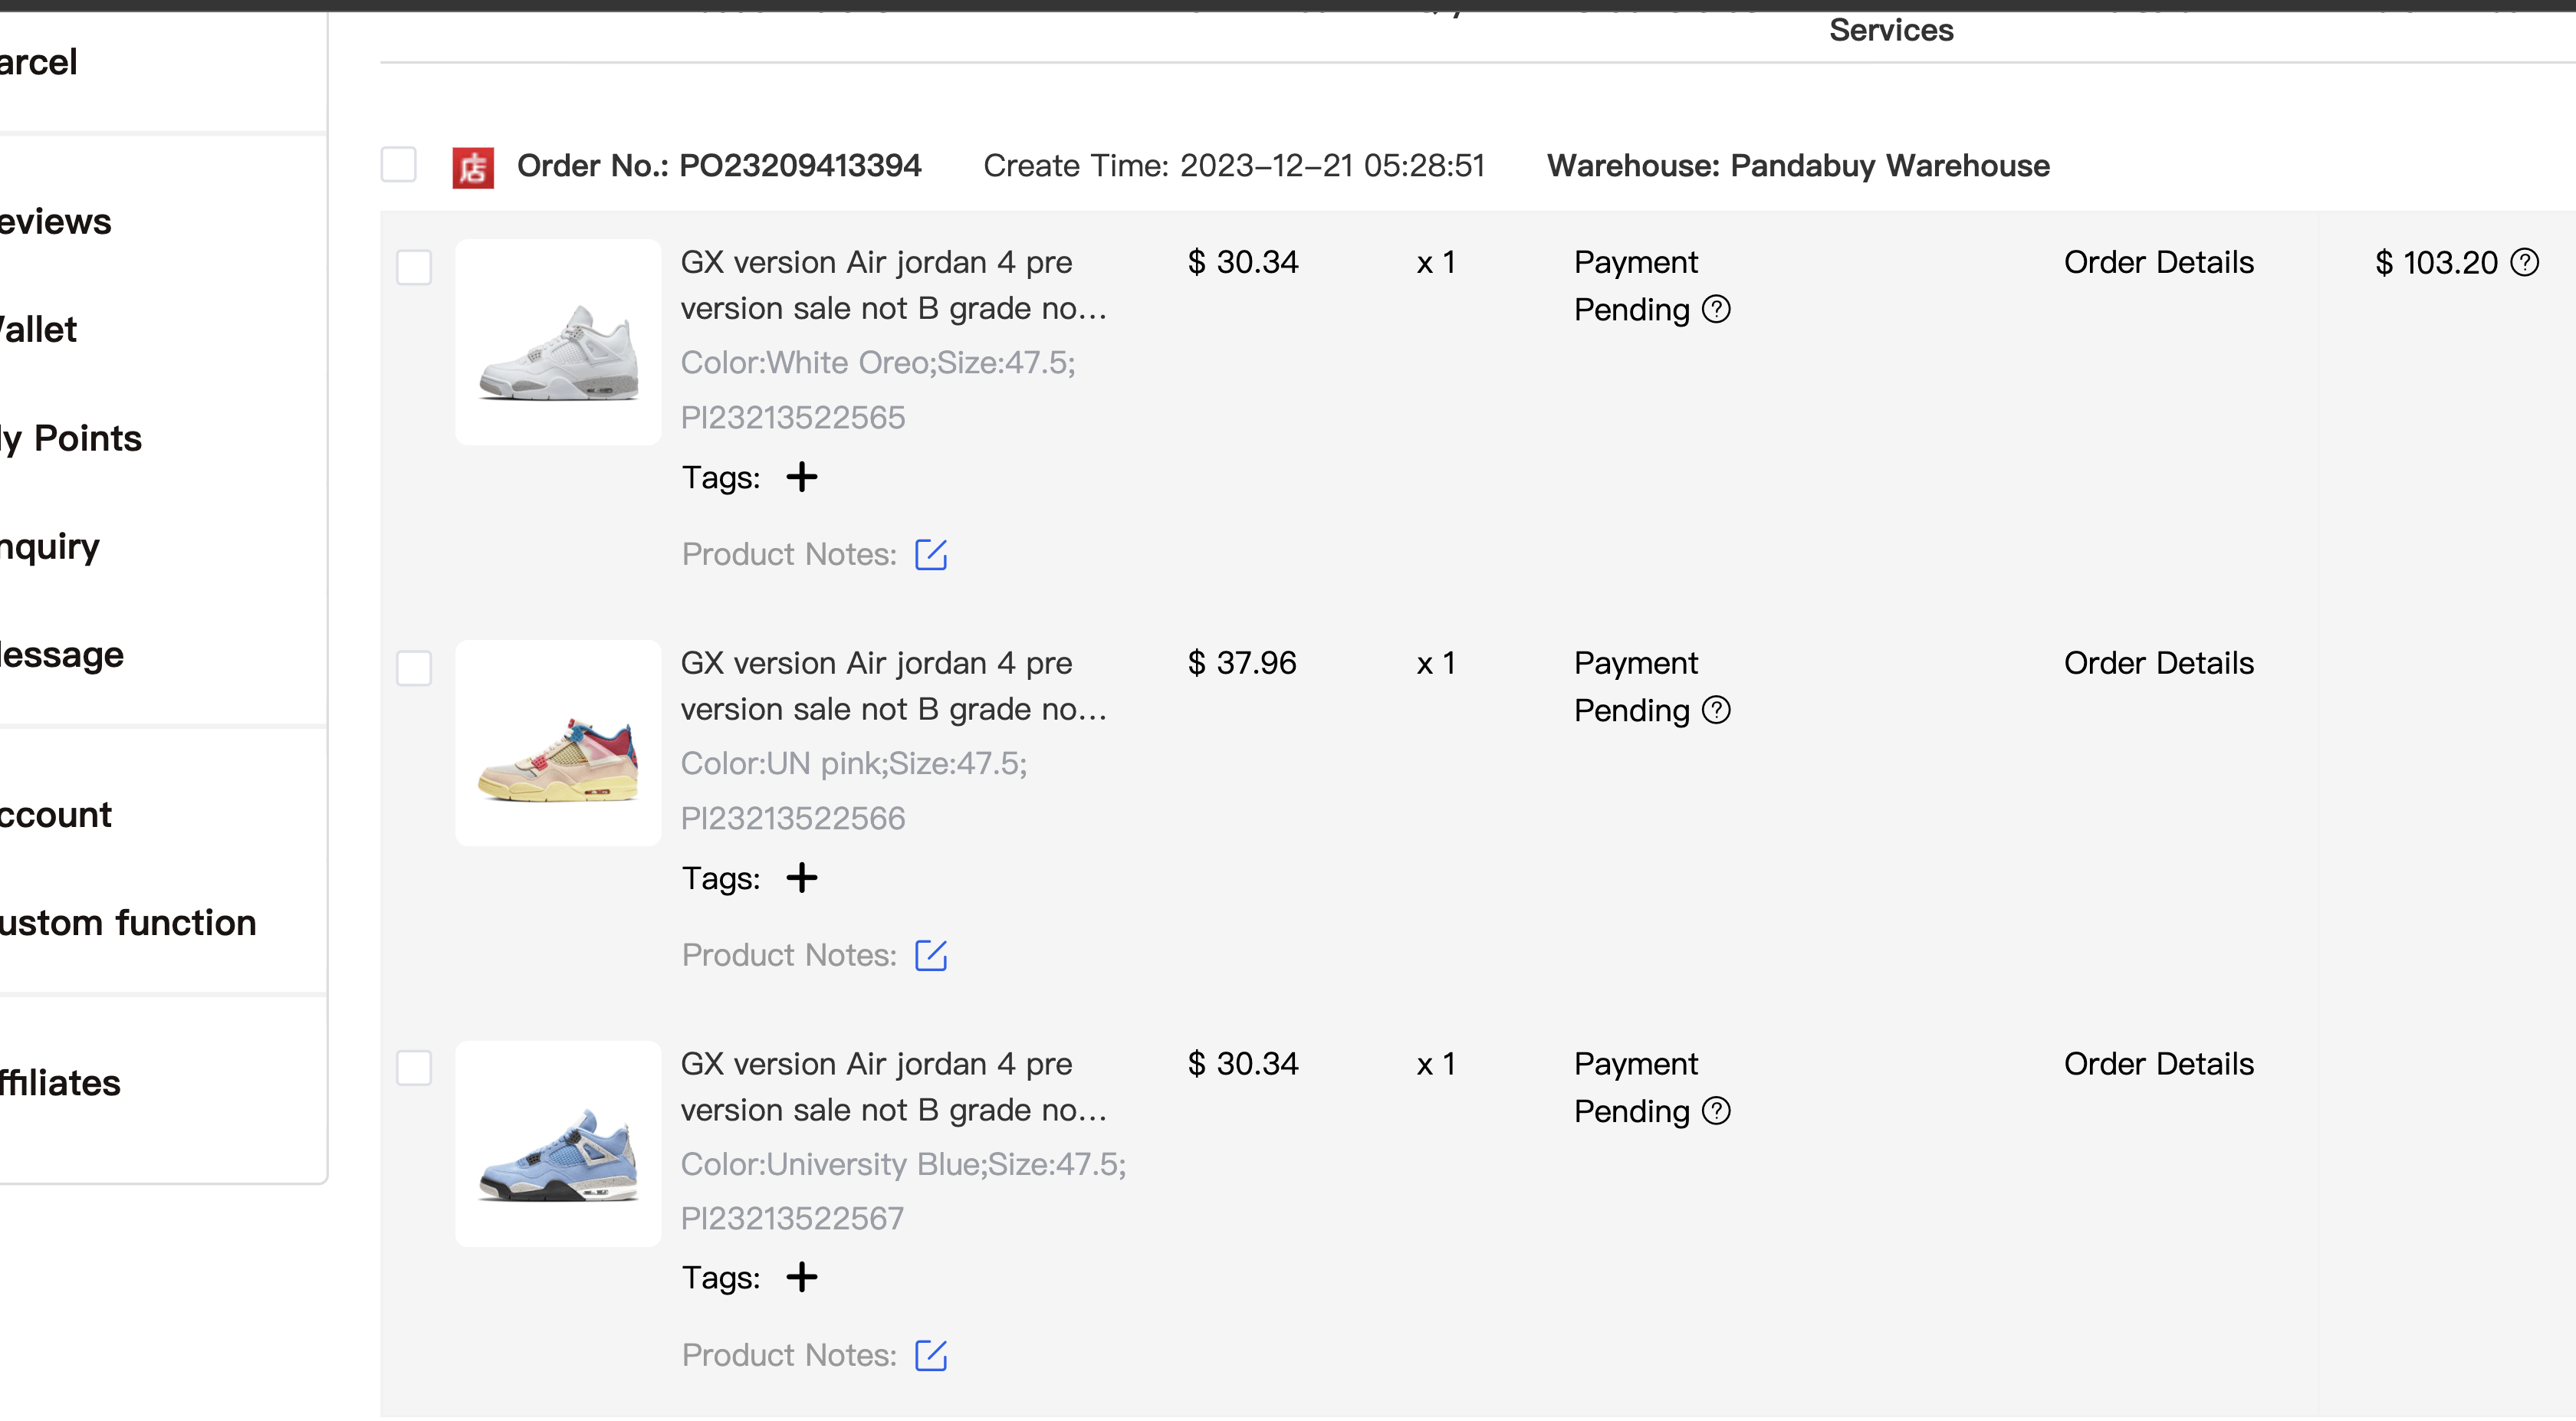Click the help icon beside the $103.20 total
The image size is (2576, 1421).
pyautogui.click(x=2526, y=261)
